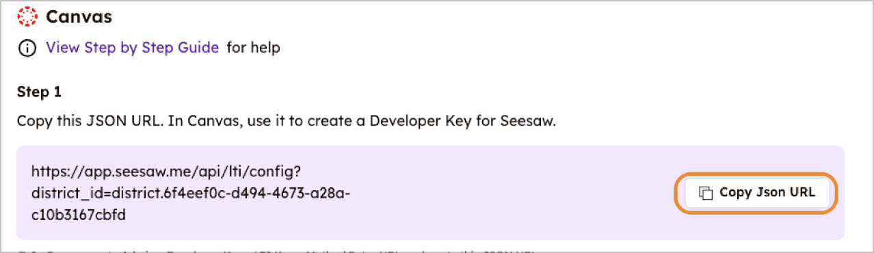Click the red Canvas logo icon
Image resolution: width=874 pixels, height=253 pixels.
(x=27, y=16)
